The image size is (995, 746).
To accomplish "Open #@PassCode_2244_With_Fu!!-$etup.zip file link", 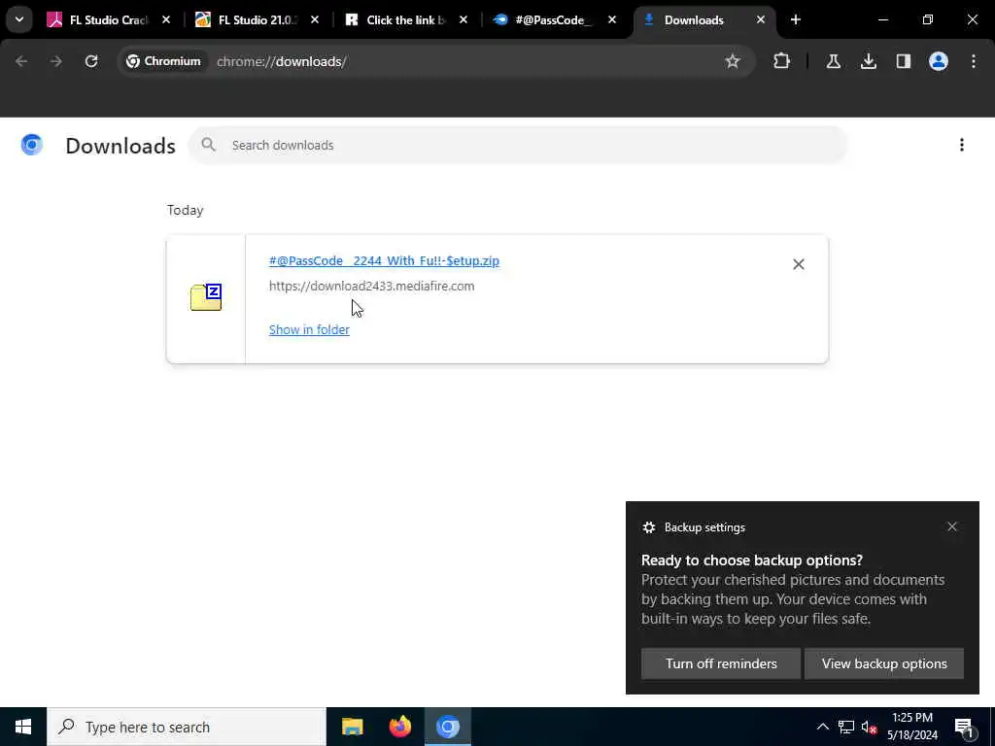I will coord(384,260).
